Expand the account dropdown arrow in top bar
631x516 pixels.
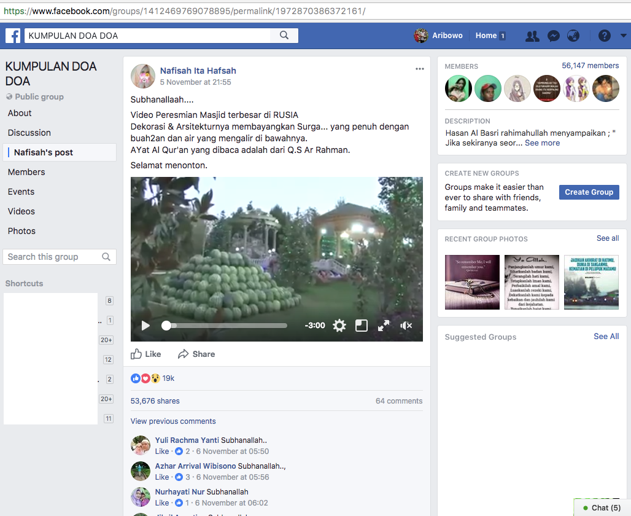[623, 36]
